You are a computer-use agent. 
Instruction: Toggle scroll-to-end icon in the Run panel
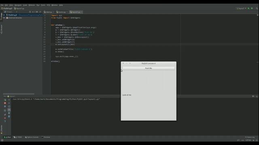[x=9, y=110]
